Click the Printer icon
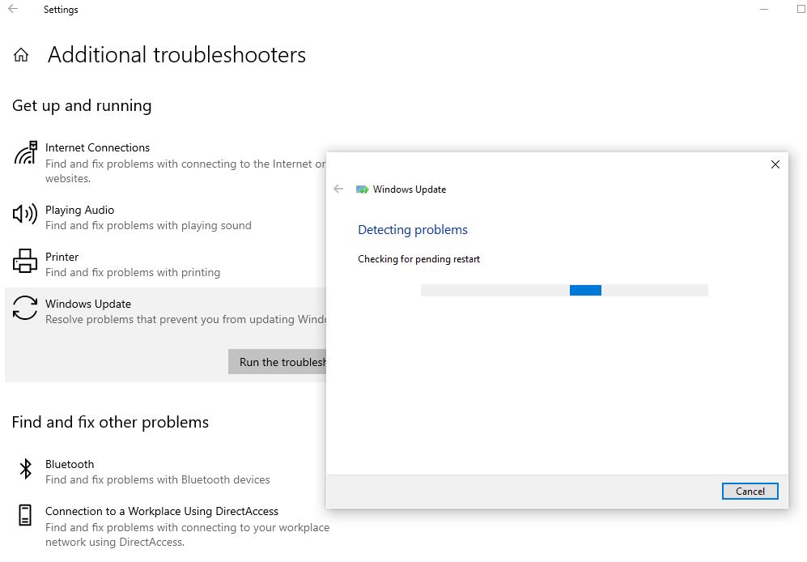 click(25, 260)
